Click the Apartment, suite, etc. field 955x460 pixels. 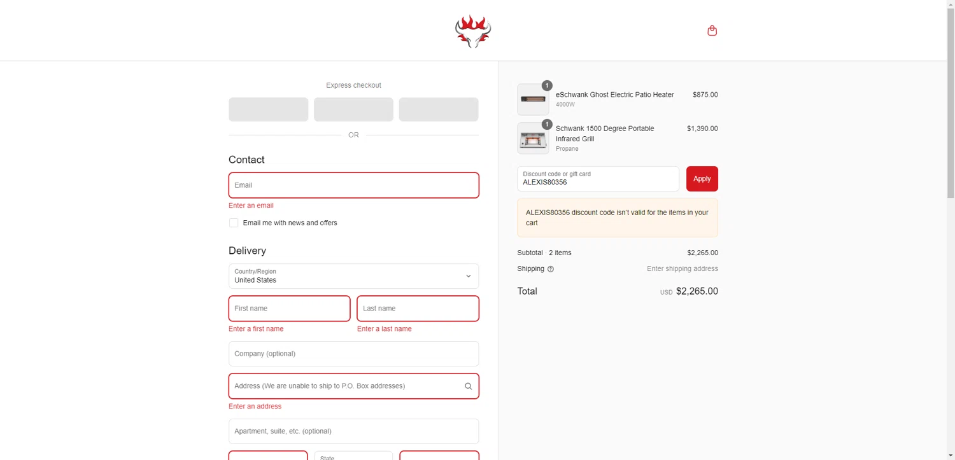click(353, 431)
